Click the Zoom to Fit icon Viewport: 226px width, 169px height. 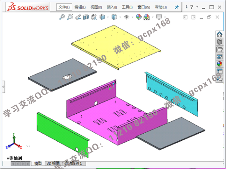click(x=62, y=17)
